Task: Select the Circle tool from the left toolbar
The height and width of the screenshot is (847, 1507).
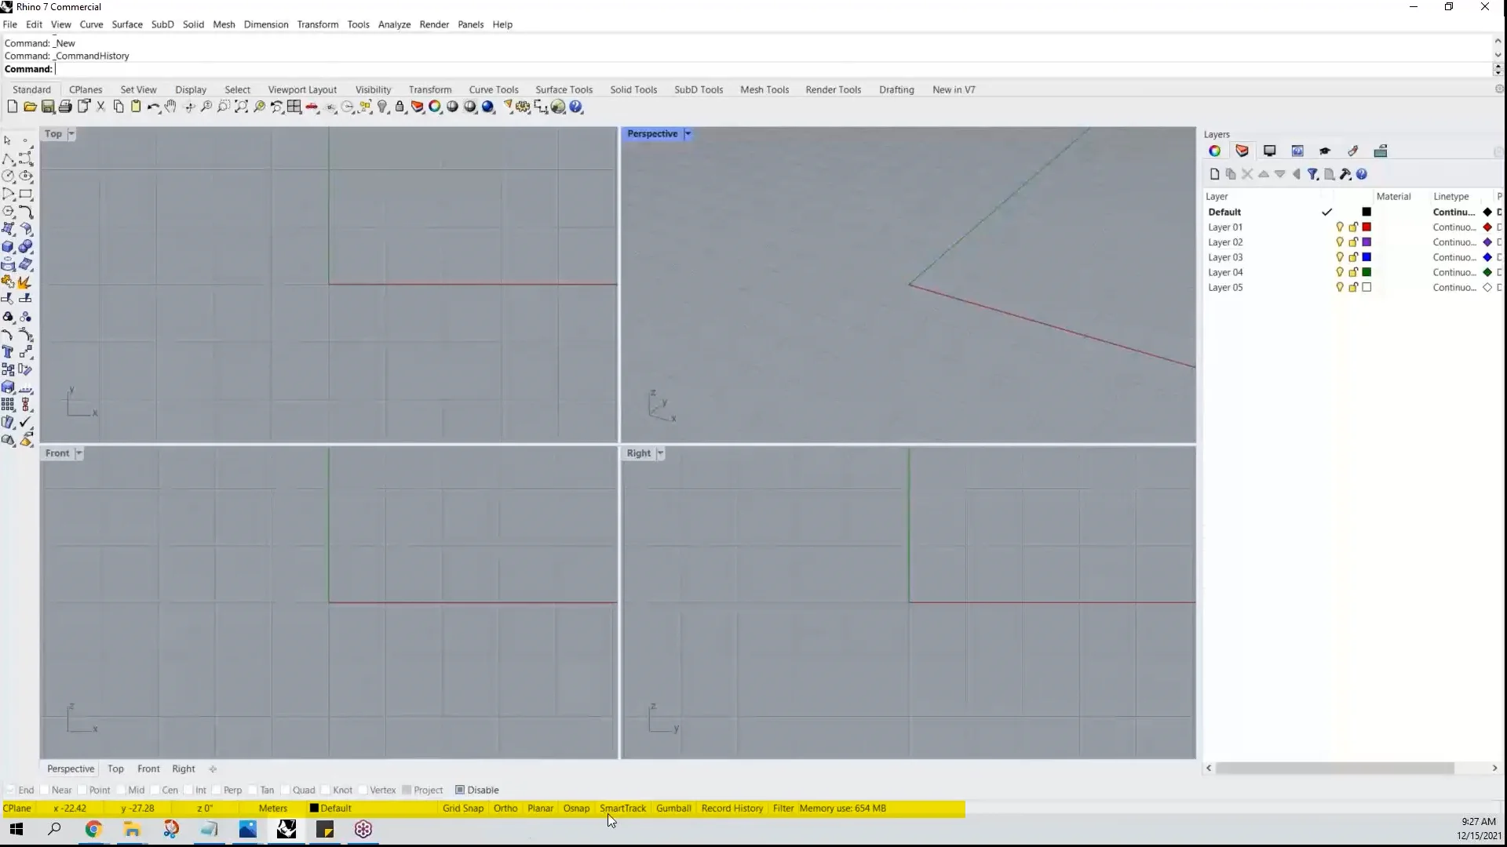Action: pyautogui.click(x=8, y=176)
